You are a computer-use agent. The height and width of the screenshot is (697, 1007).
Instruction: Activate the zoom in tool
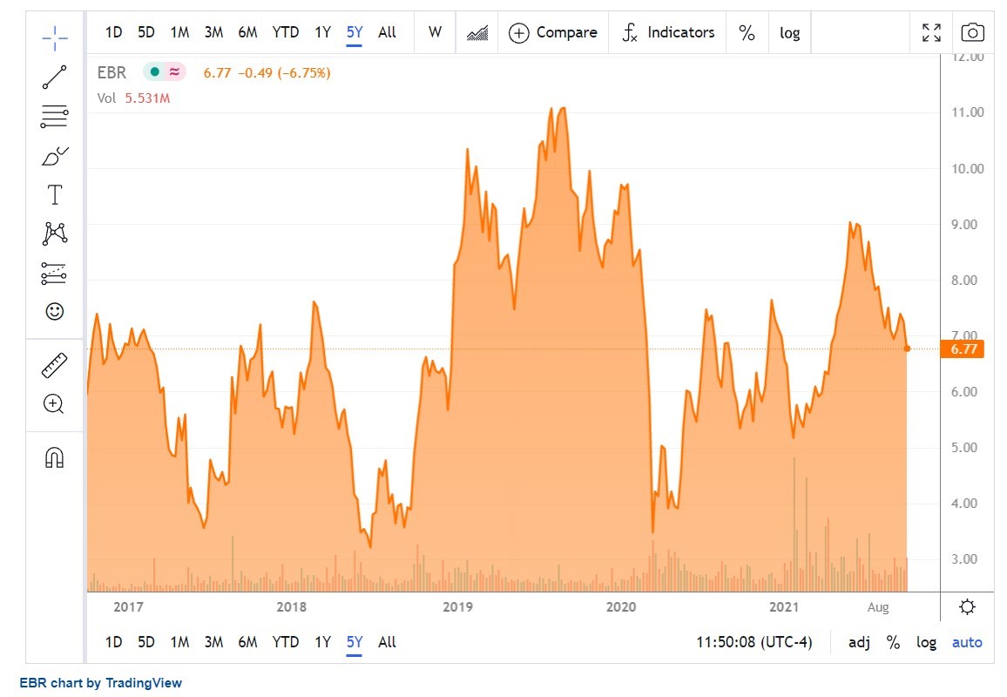tap(54, 404)
